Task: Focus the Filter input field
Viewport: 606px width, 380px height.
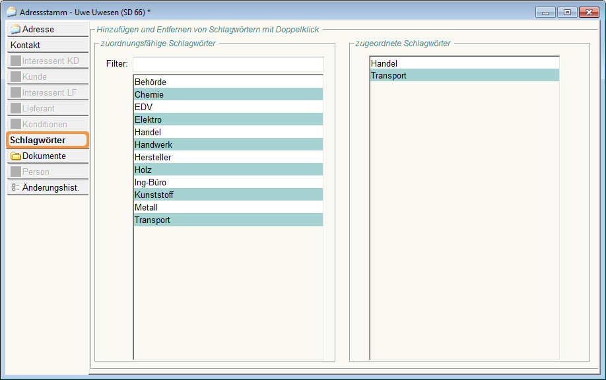Action: (x=228, y=64)
